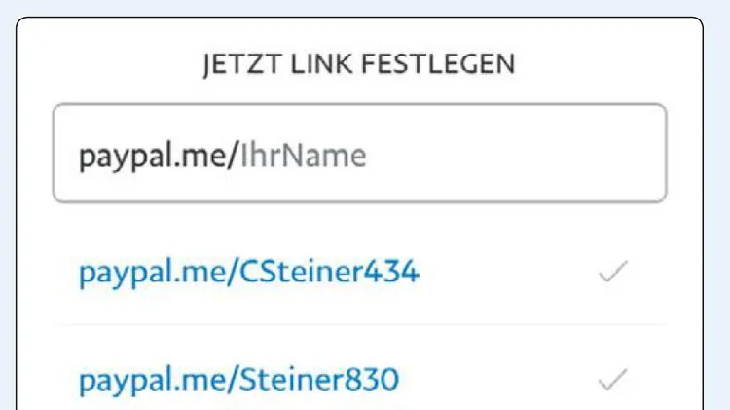Click the IhrName placeholder text
Viewport: 730px width, 410px height.
pyautogui.click(x=304, y=156)
